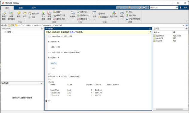
Task: Click the workspace horizontal scrollbar
Action: click(169, 109)
